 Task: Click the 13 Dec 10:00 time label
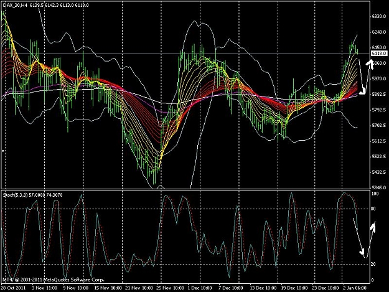tap(263, 288)
